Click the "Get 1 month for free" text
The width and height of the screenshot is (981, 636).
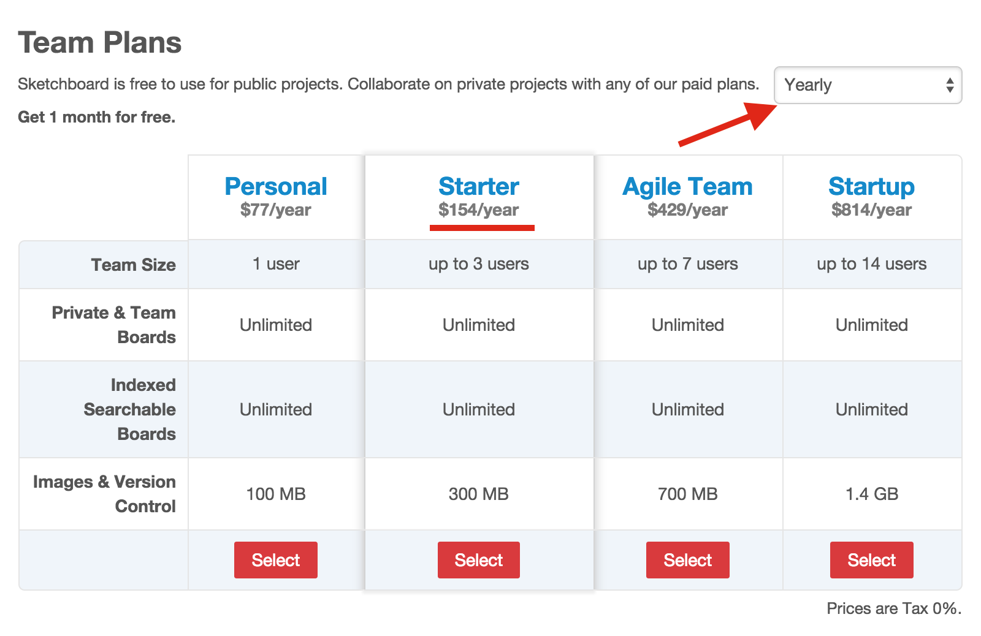click(97, 117)
